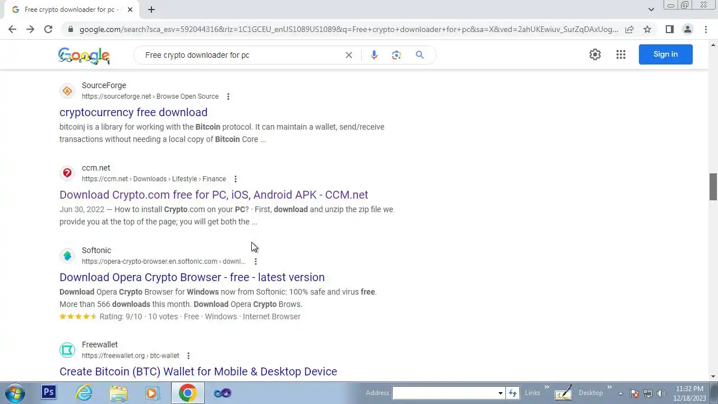The image size is (718, 404).
Task: Open Google Lens image search
Action: click(x=397, y=55)
